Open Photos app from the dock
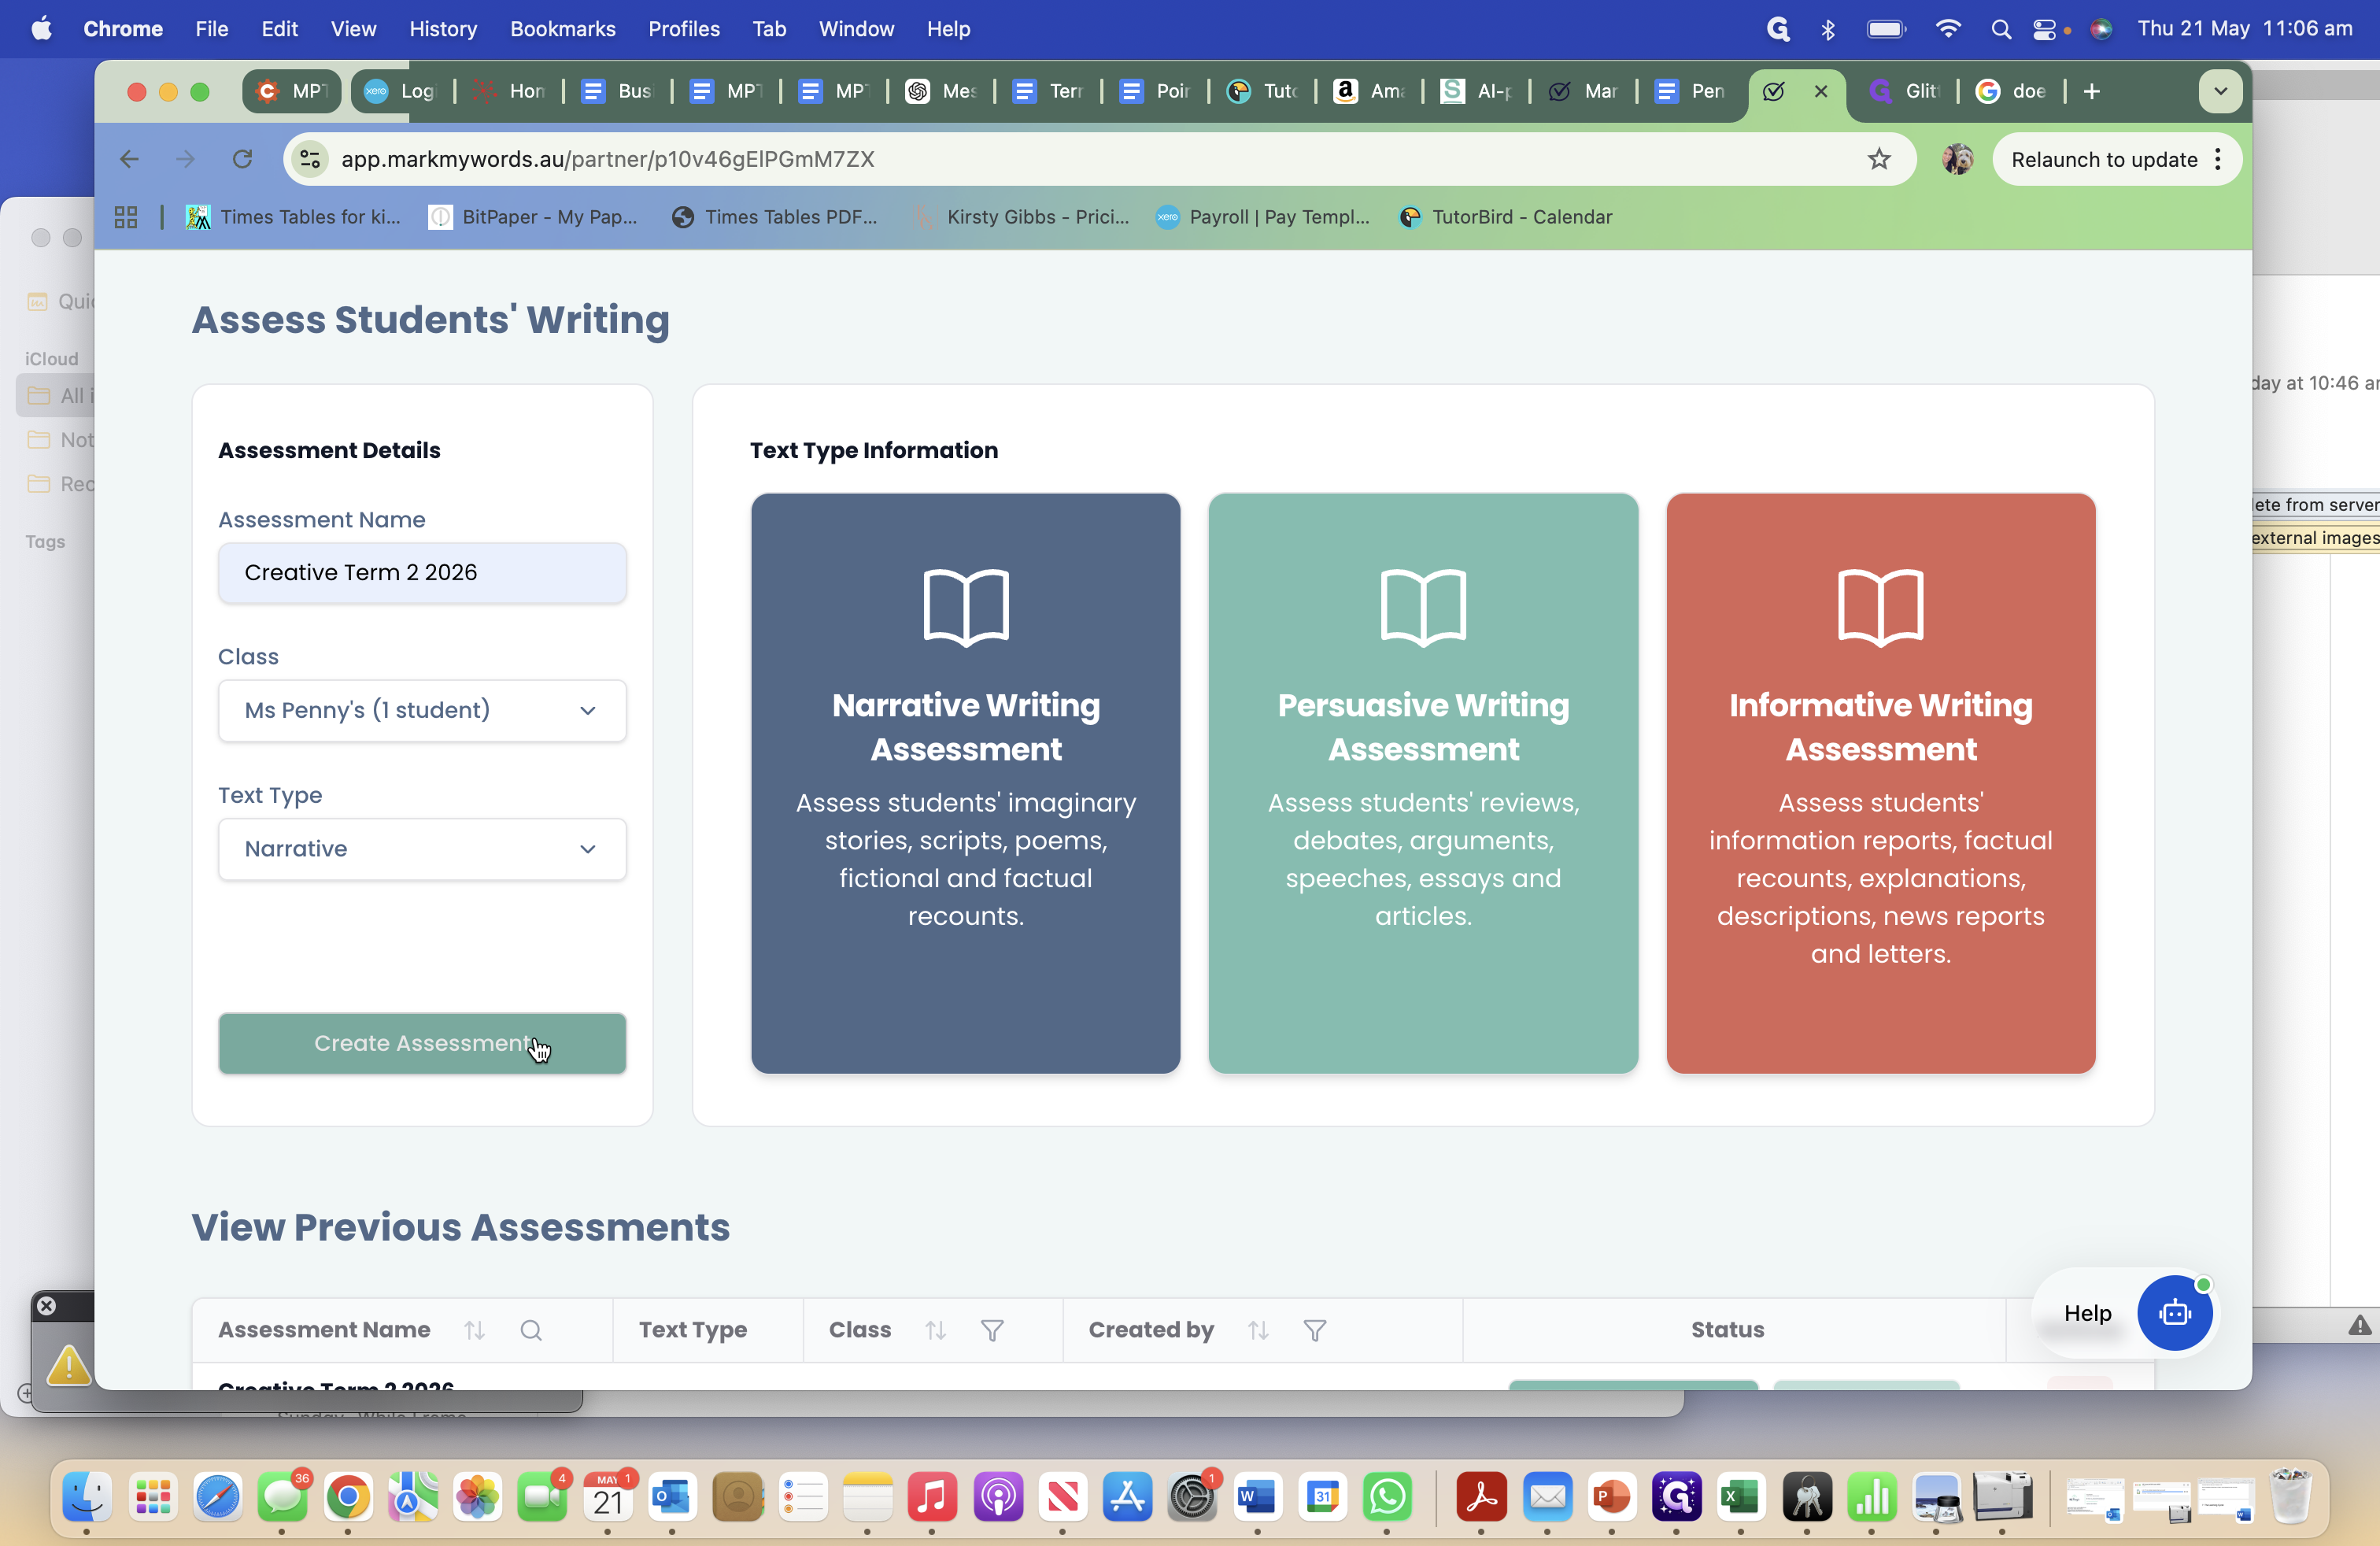 (x=477, y=1497)
